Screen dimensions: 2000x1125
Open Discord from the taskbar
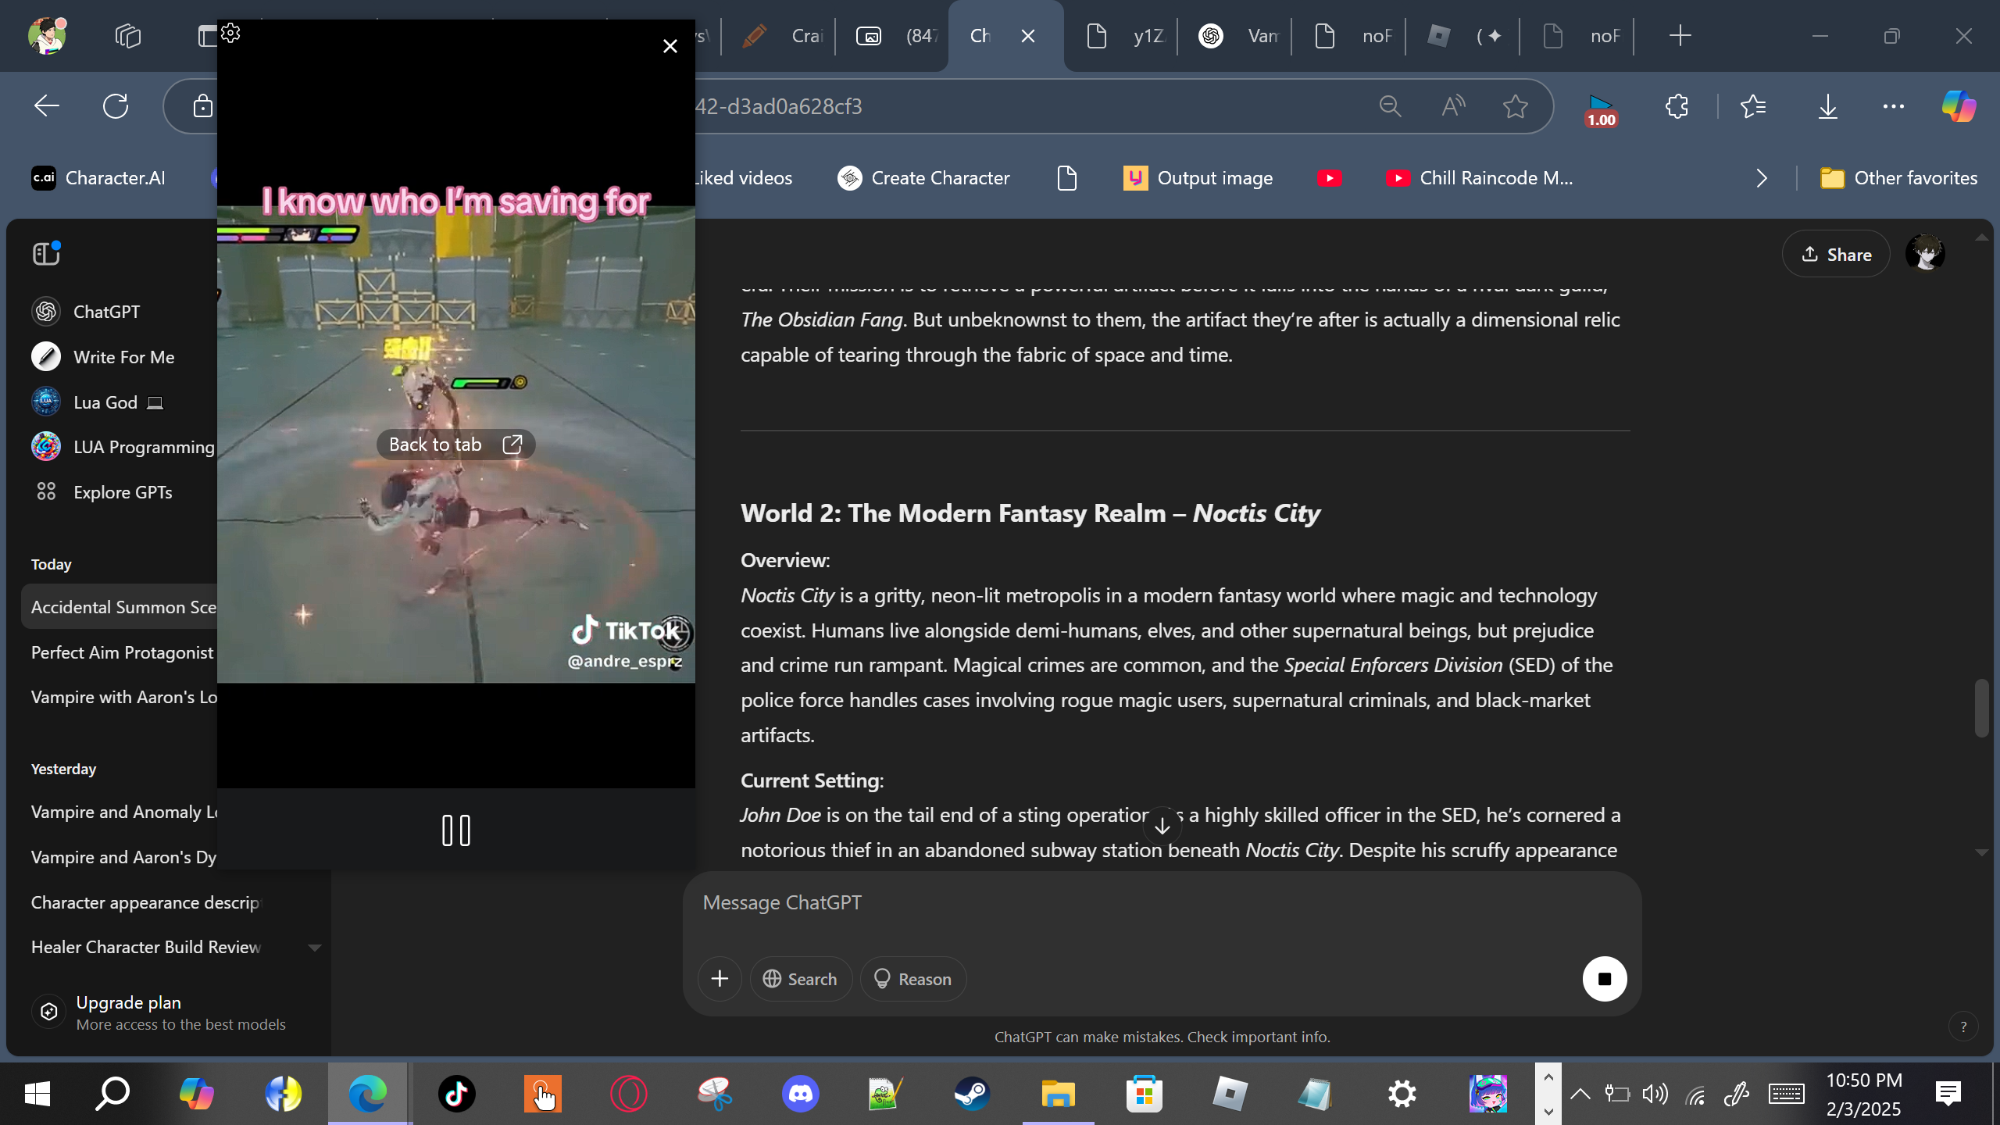pyautogui.click(x=801, y=1094)
